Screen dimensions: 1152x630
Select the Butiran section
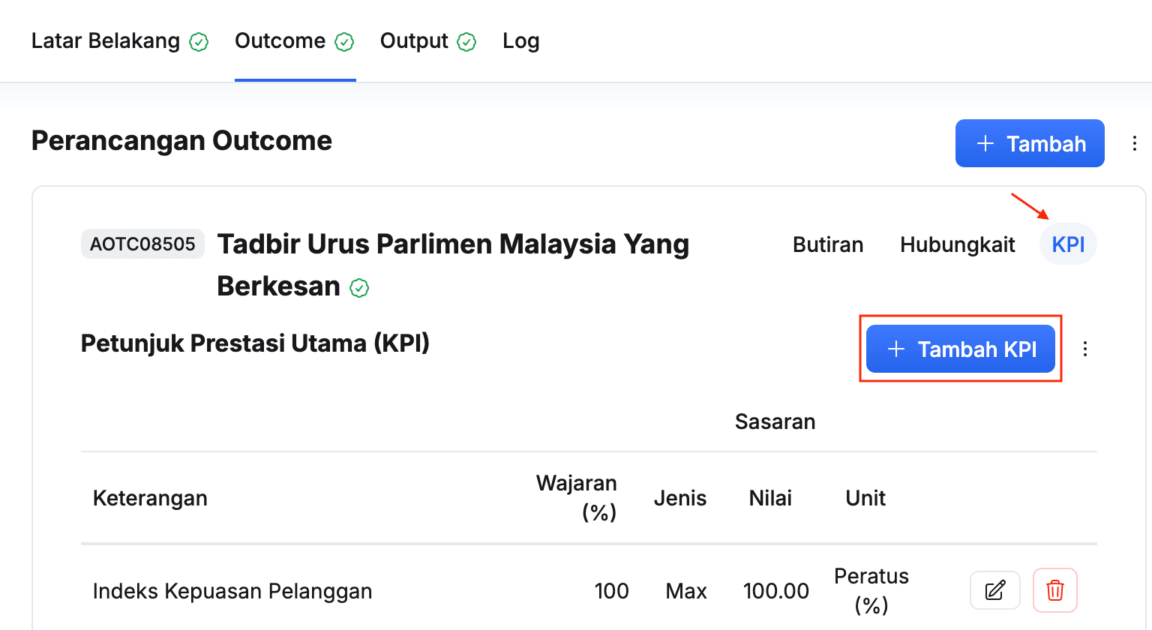pos(828,244)
